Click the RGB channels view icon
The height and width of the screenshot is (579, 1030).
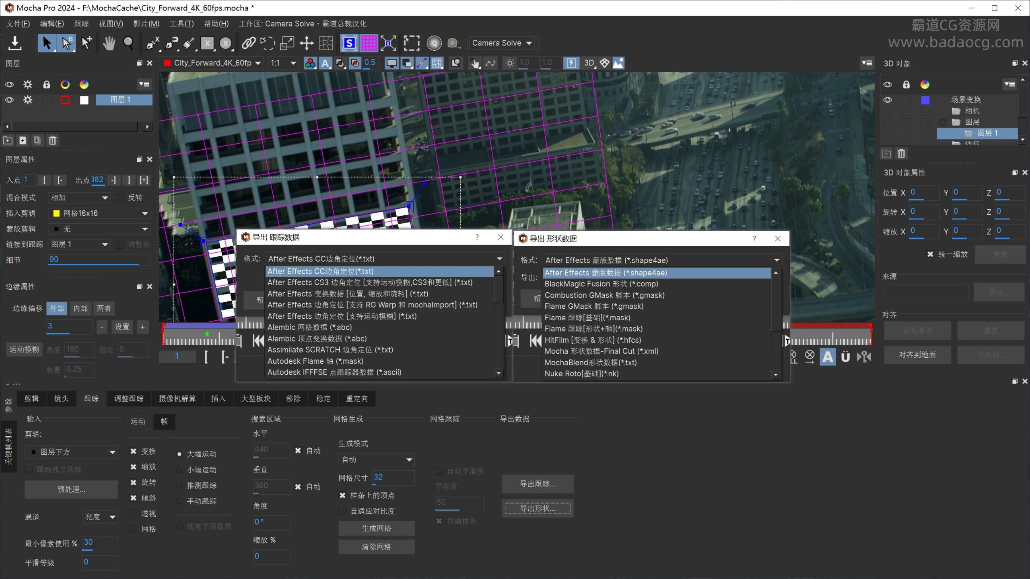point(310,63)
